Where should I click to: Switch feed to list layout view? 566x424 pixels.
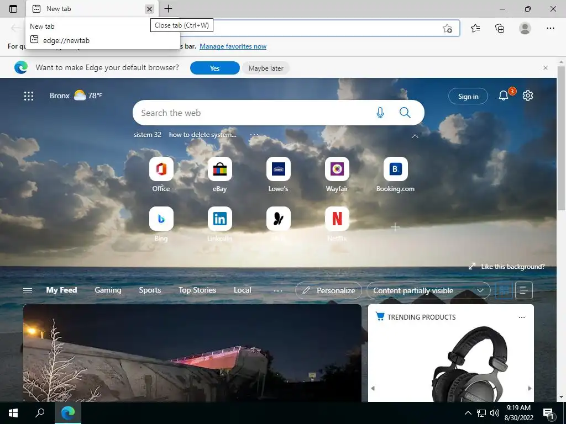pyautogui.click(x=524, y=290)
